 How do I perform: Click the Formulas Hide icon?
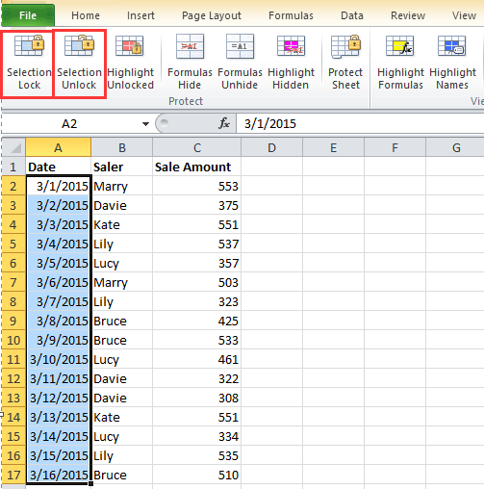pos(190,46)
